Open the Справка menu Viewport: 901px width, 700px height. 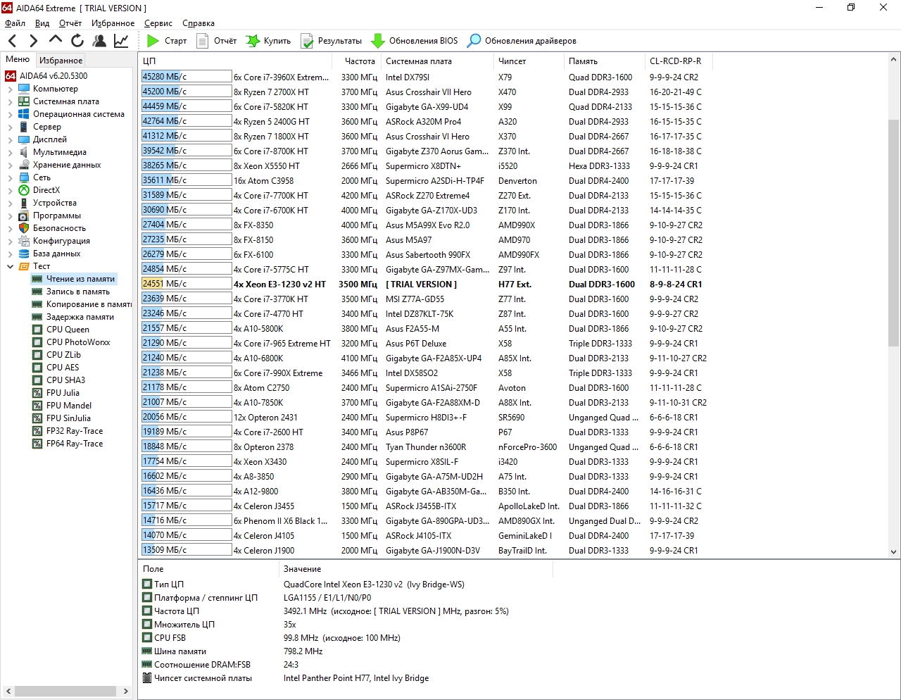click(x=199, y=23)
